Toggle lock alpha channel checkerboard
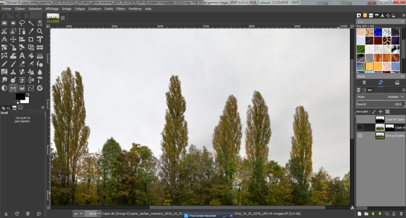406x218 pixels. [x=387, y=112]
